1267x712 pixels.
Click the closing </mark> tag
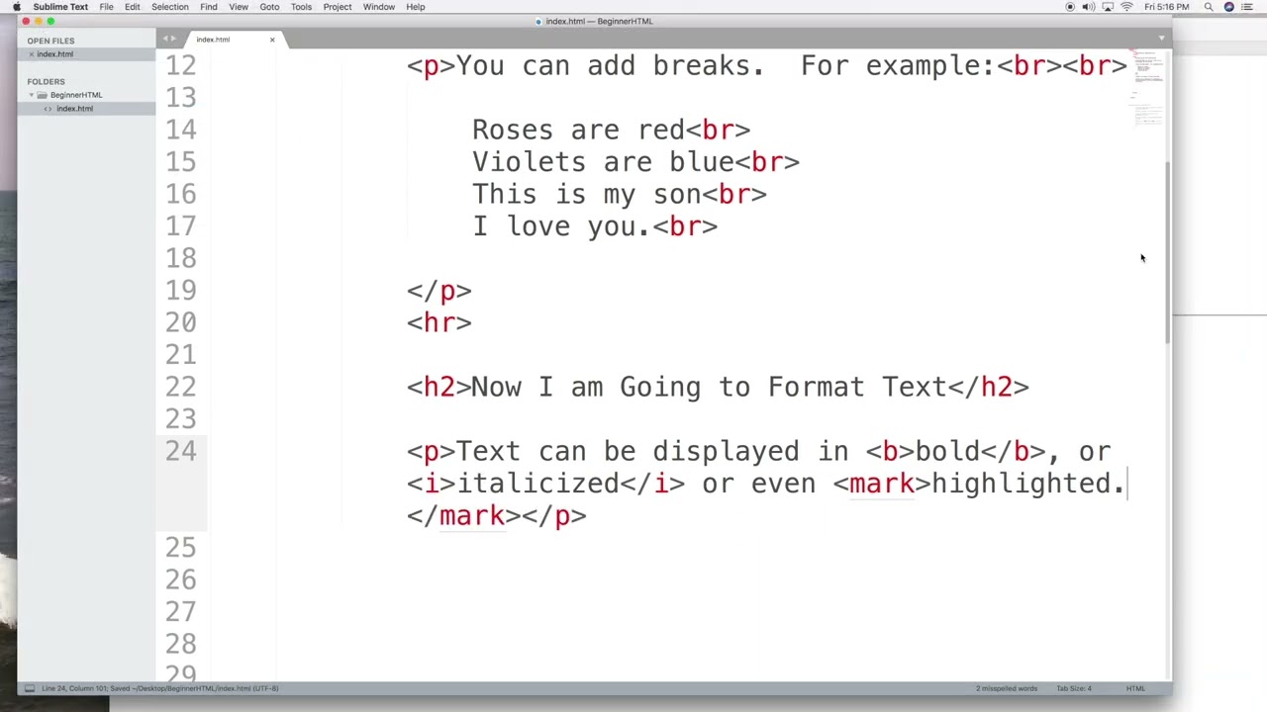pos(464,515)
